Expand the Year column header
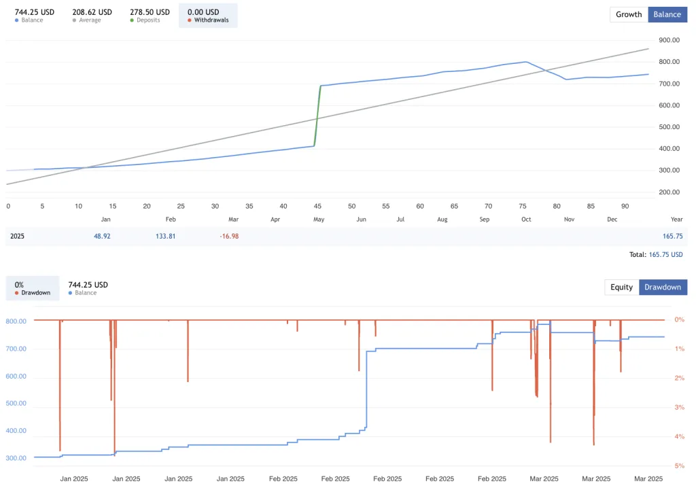This screenshot has width=696, height=486. point(677,219)
